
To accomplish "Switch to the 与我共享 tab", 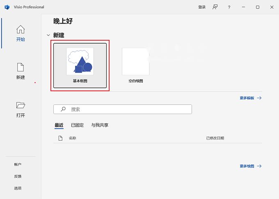I will click(100, 125).
